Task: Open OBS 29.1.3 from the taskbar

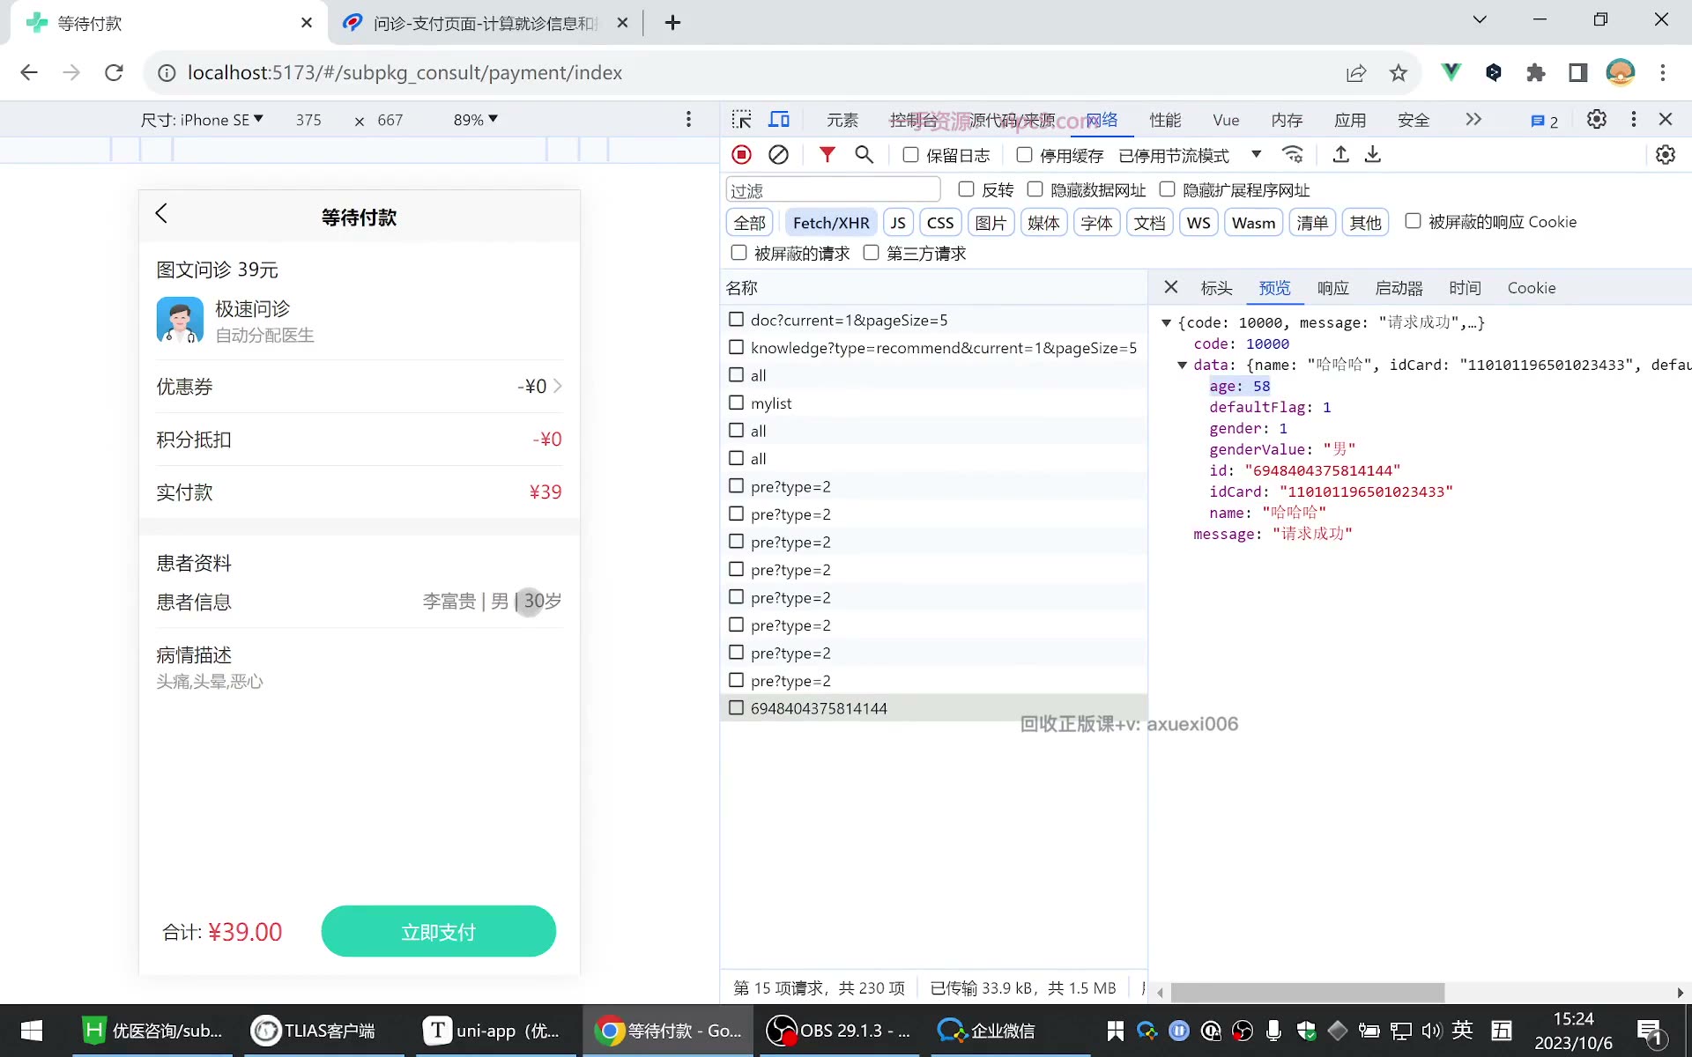Action: [841, 1031]
